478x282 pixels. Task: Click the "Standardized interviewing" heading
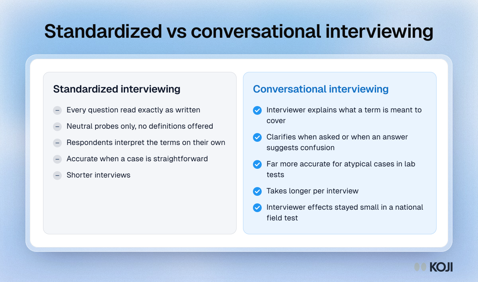pyautogui.click(x=117, y=89)
